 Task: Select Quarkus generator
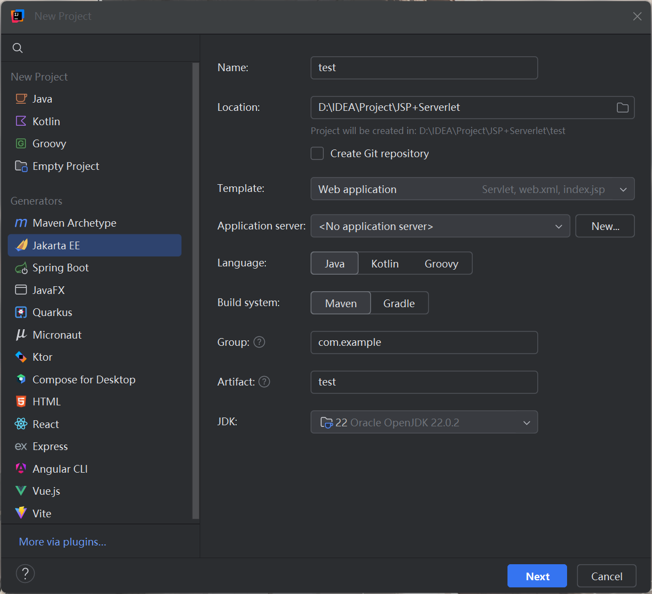[94, 312]
